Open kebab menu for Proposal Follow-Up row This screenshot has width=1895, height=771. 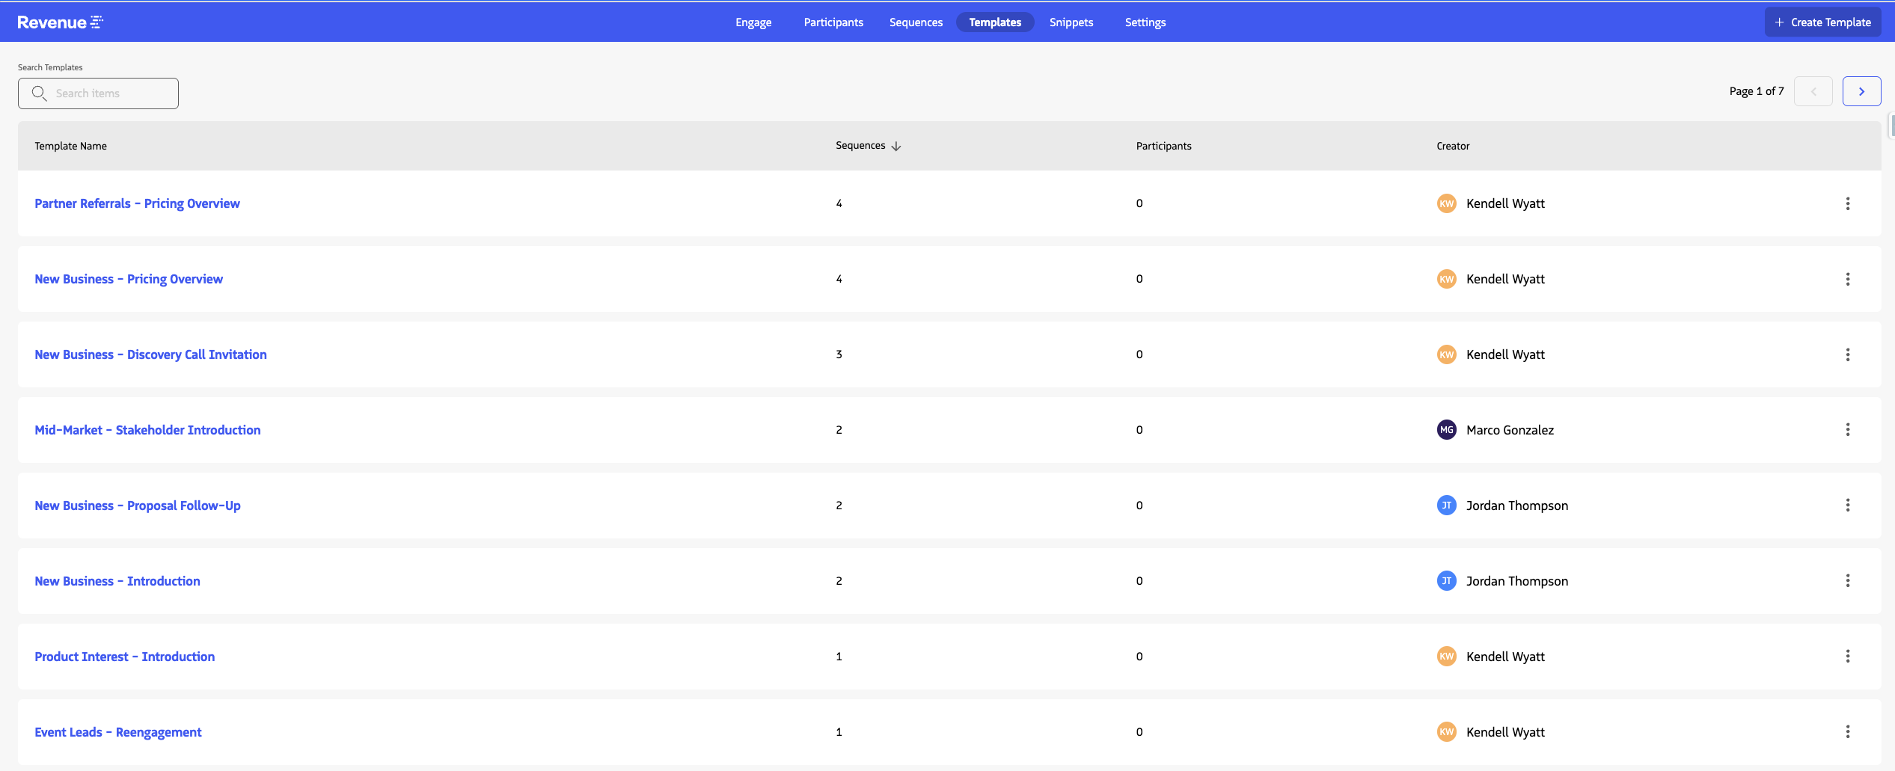coord(1847,506)
